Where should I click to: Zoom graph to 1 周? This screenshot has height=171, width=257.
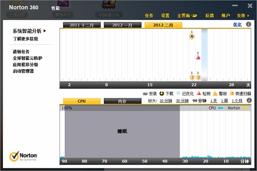click(224, 101)
